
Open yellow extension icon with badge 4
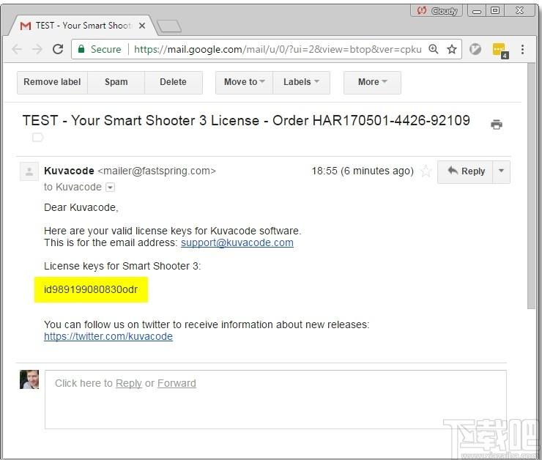tap(500, 51)
